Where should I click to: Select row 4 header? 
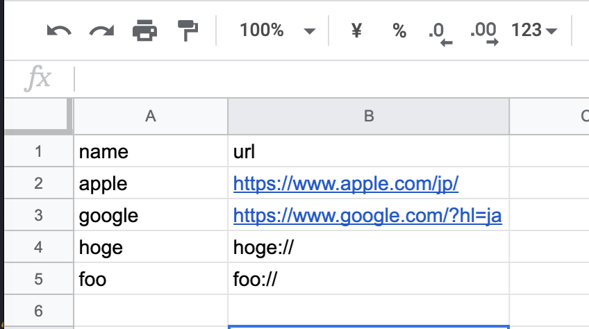tap(39, 247)
